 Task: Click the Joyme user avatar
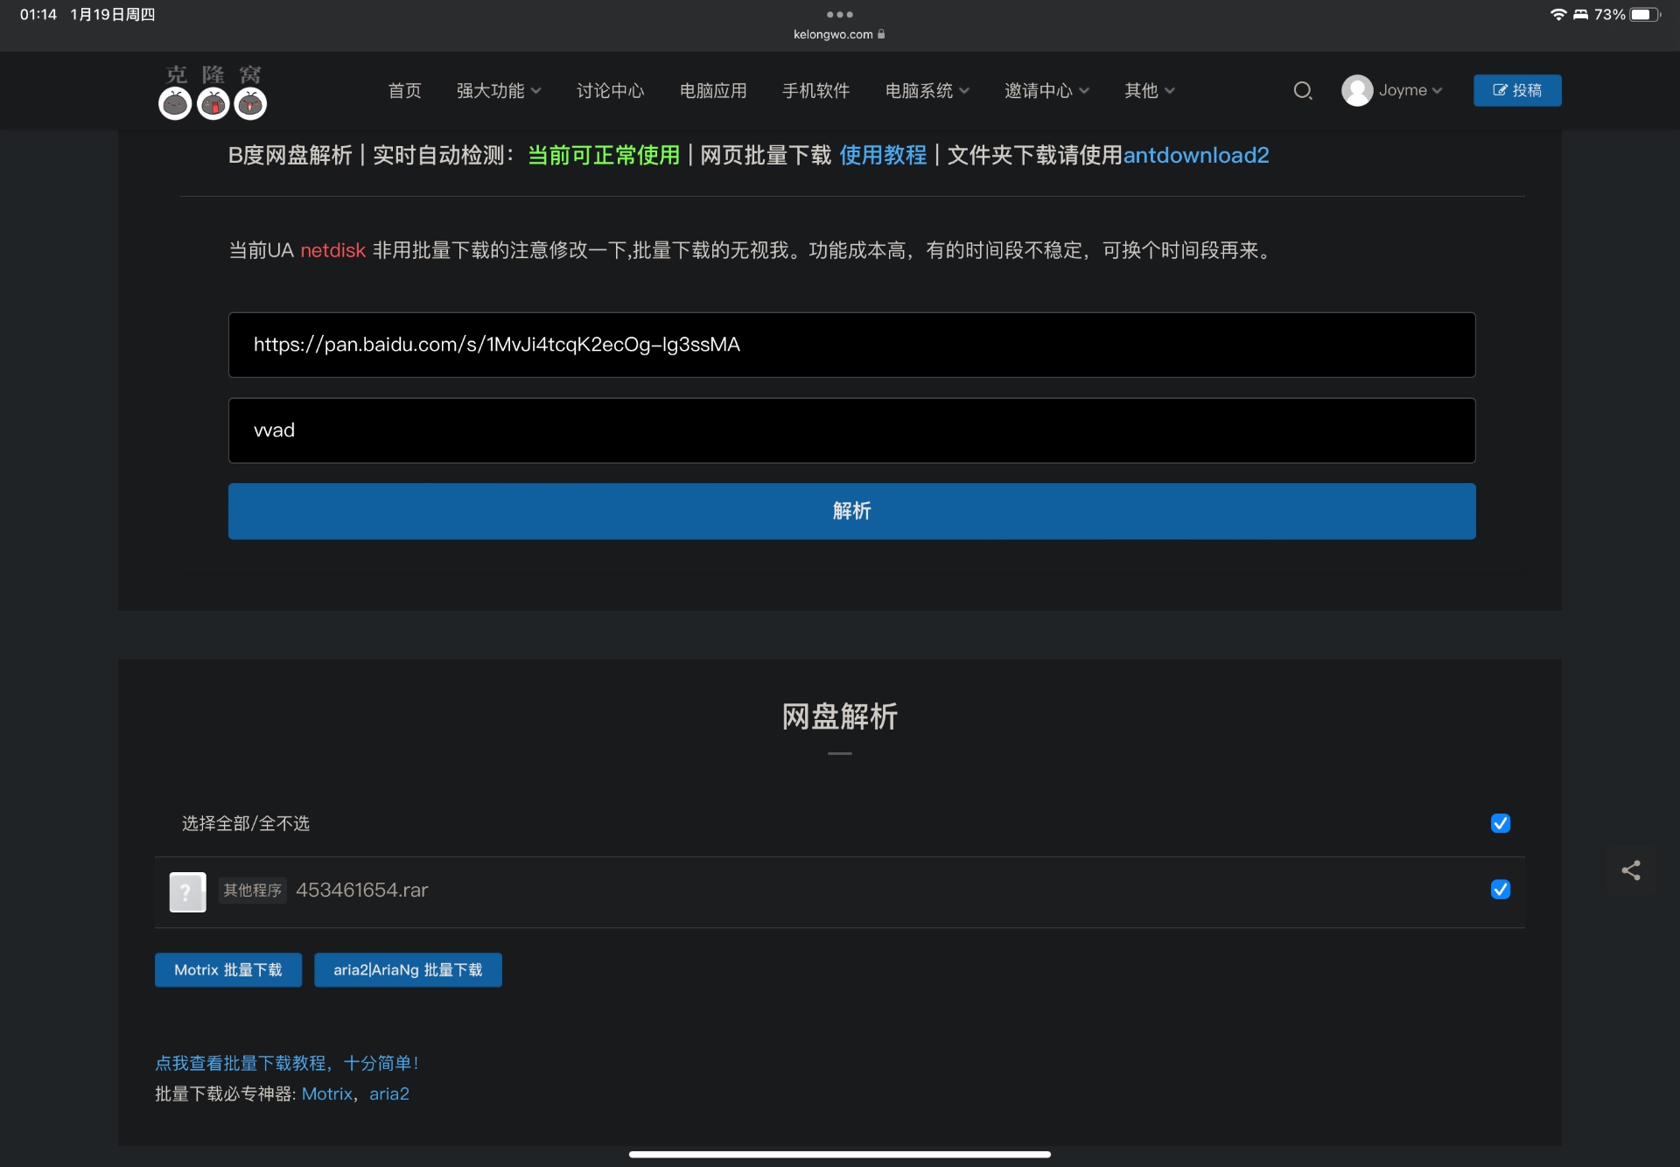(1357, 90)
